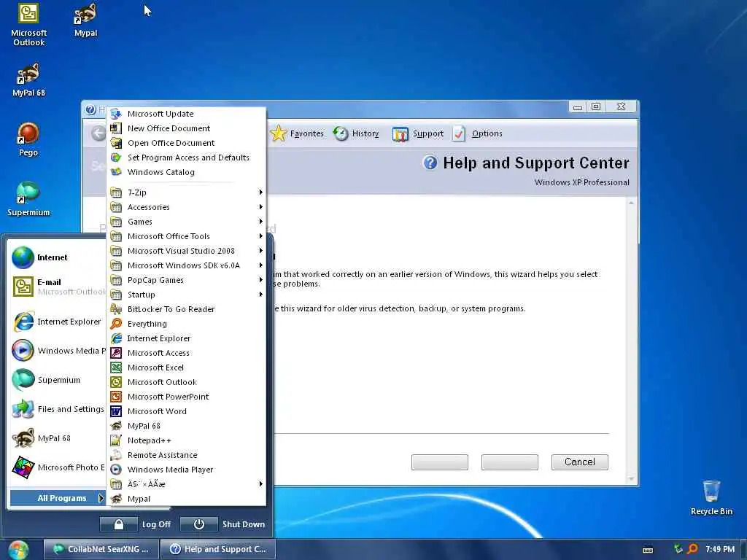This screenshot has width=747, height=560.
Task: Expand Microsoft Visual Studio 2008 folder
Action: pyautogui.click(x=186, y=251)
